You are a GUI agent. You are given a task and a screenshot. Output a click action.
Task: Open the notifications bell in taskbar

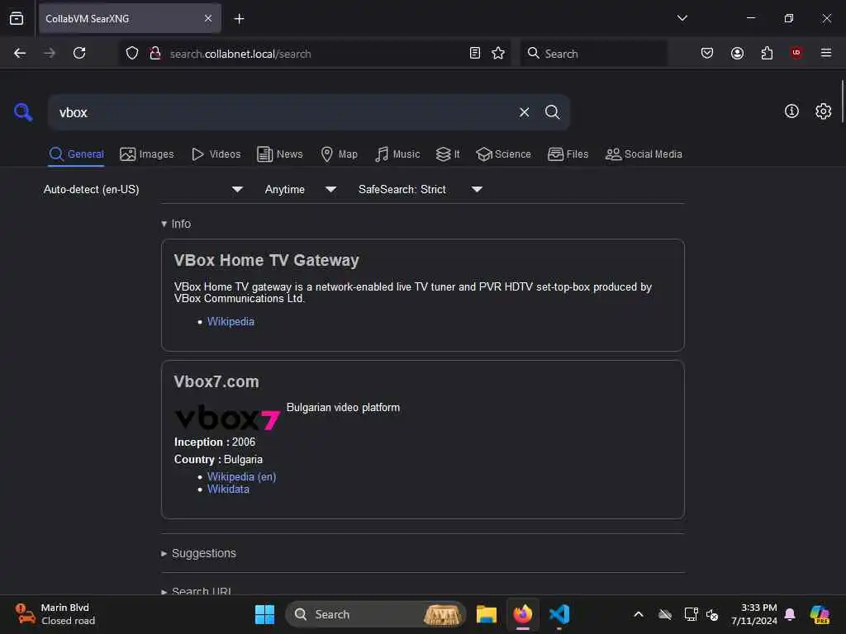[x=790, y=614]
